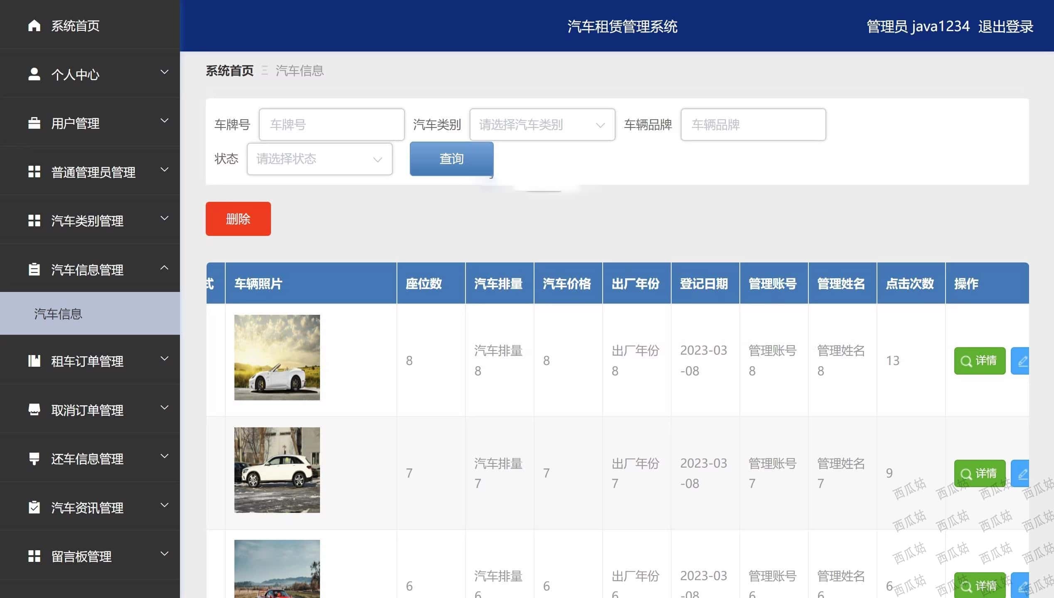Image resolution: width=1054 pixels, height=598 pixels.
Task: Click the blue edit icon in row 13
Action: click(1020, 361)
